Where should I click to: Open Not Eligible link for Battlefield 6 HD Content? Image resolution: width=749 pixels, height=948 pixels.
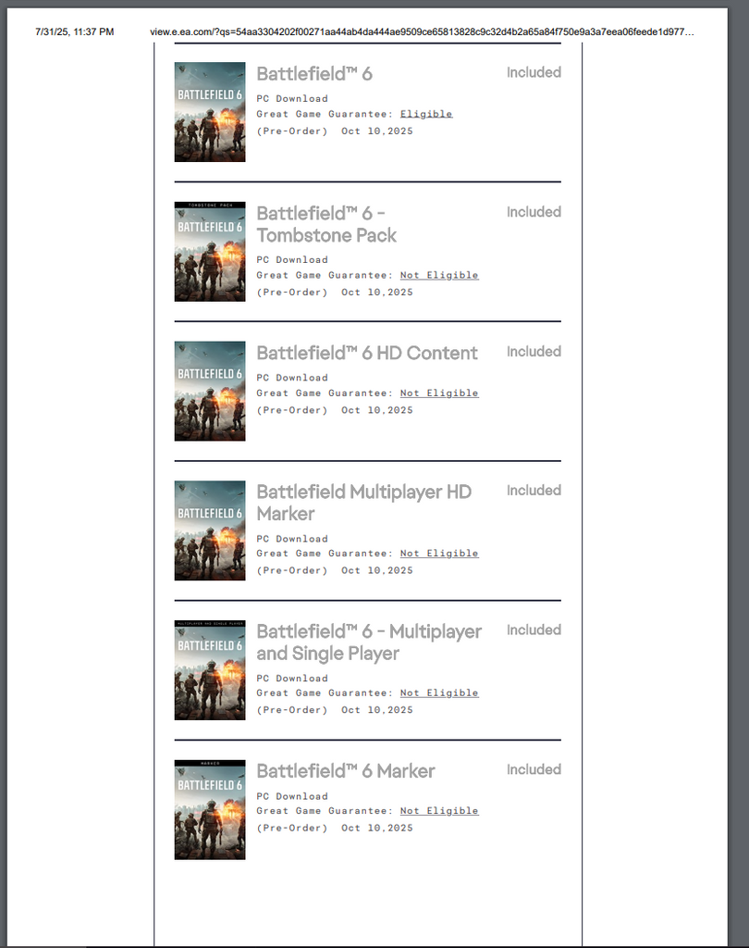coord(439,393)
